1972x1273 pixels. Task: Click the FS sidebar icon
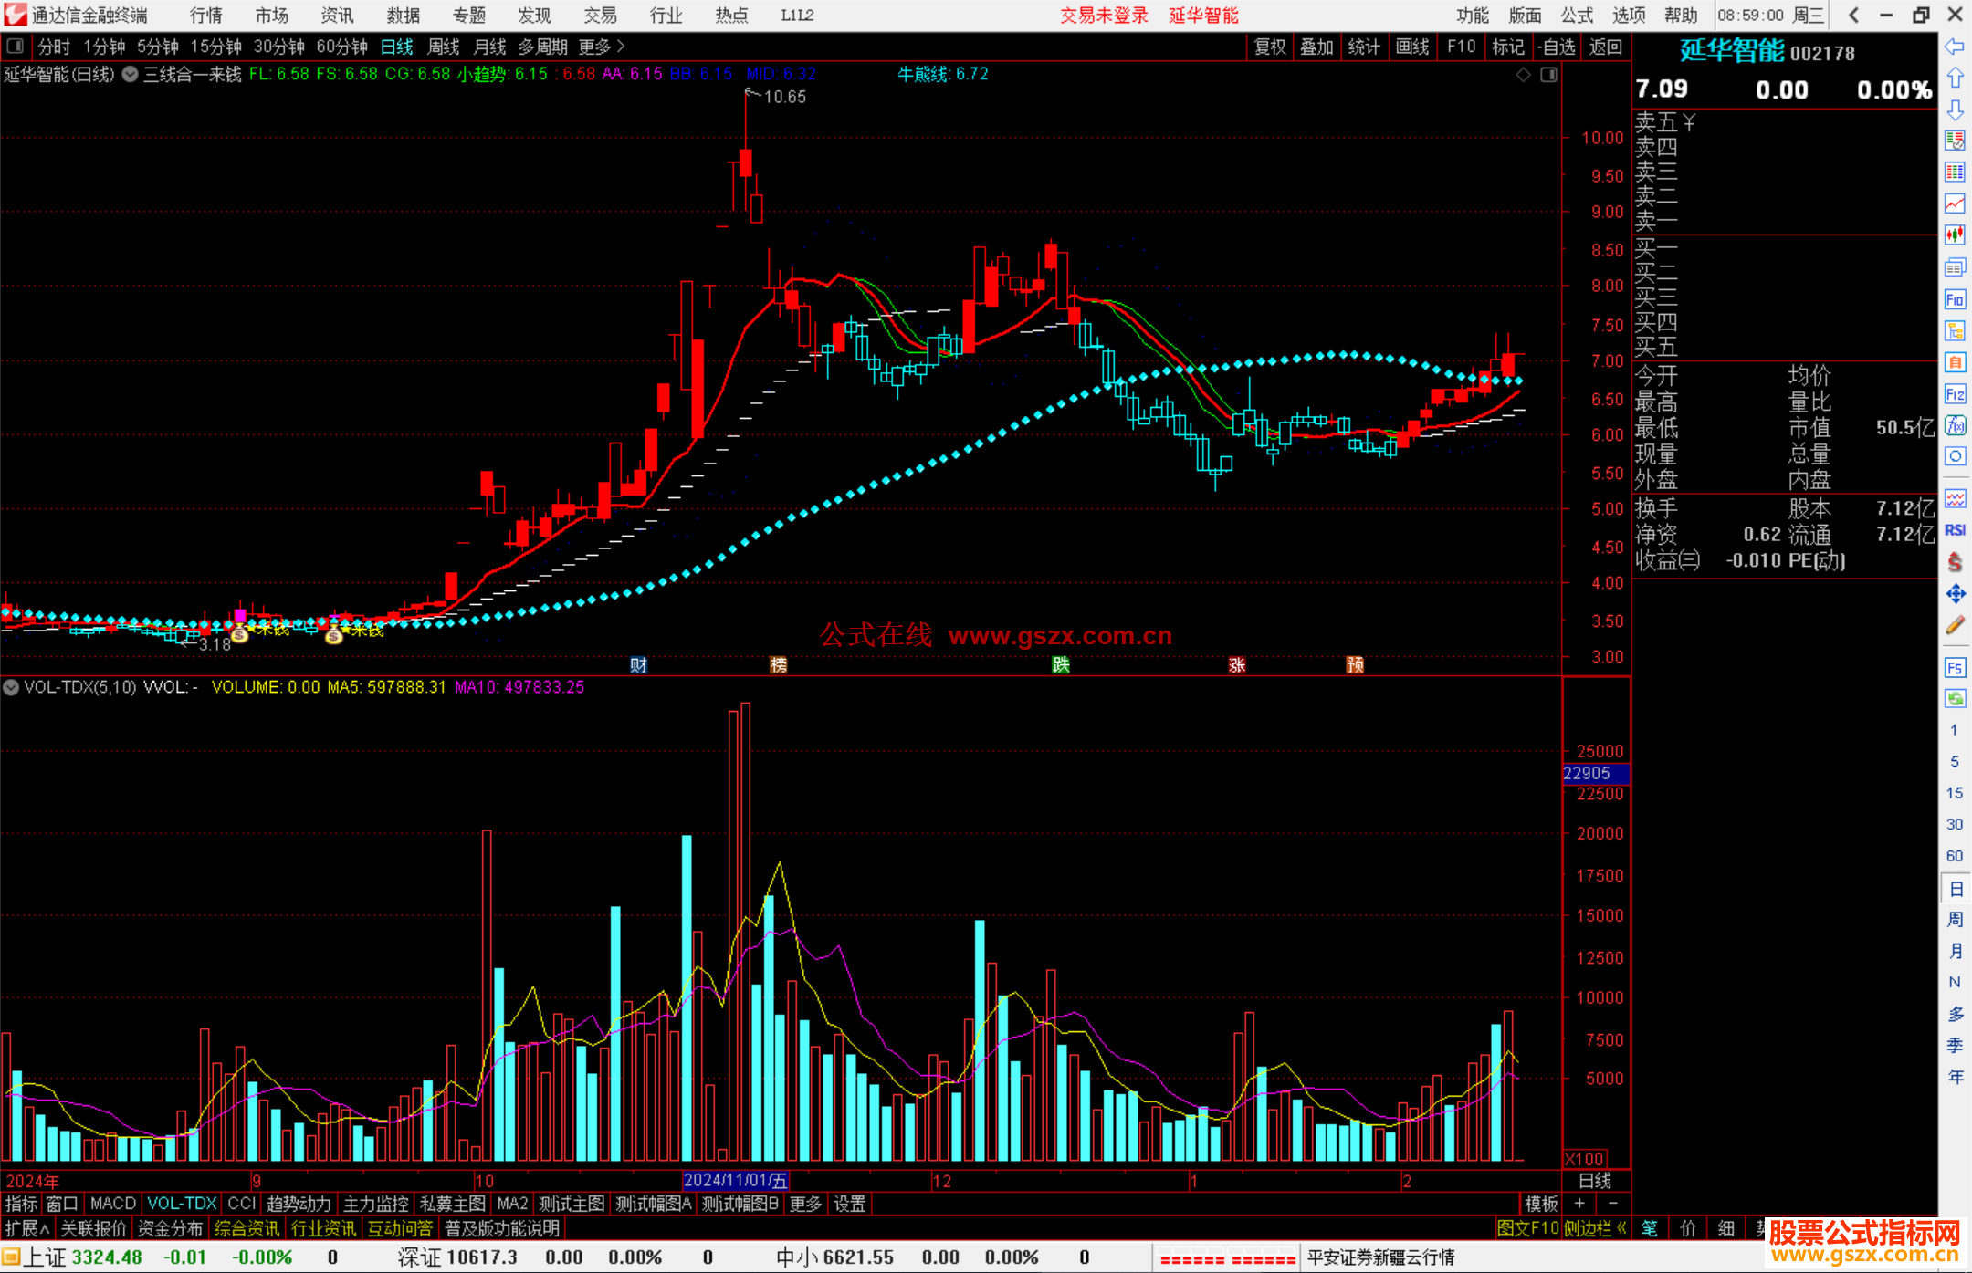(1955, 667)
